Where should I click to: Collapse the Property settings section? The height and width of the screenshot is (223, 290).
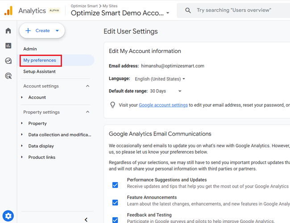(x=87, y=112)
